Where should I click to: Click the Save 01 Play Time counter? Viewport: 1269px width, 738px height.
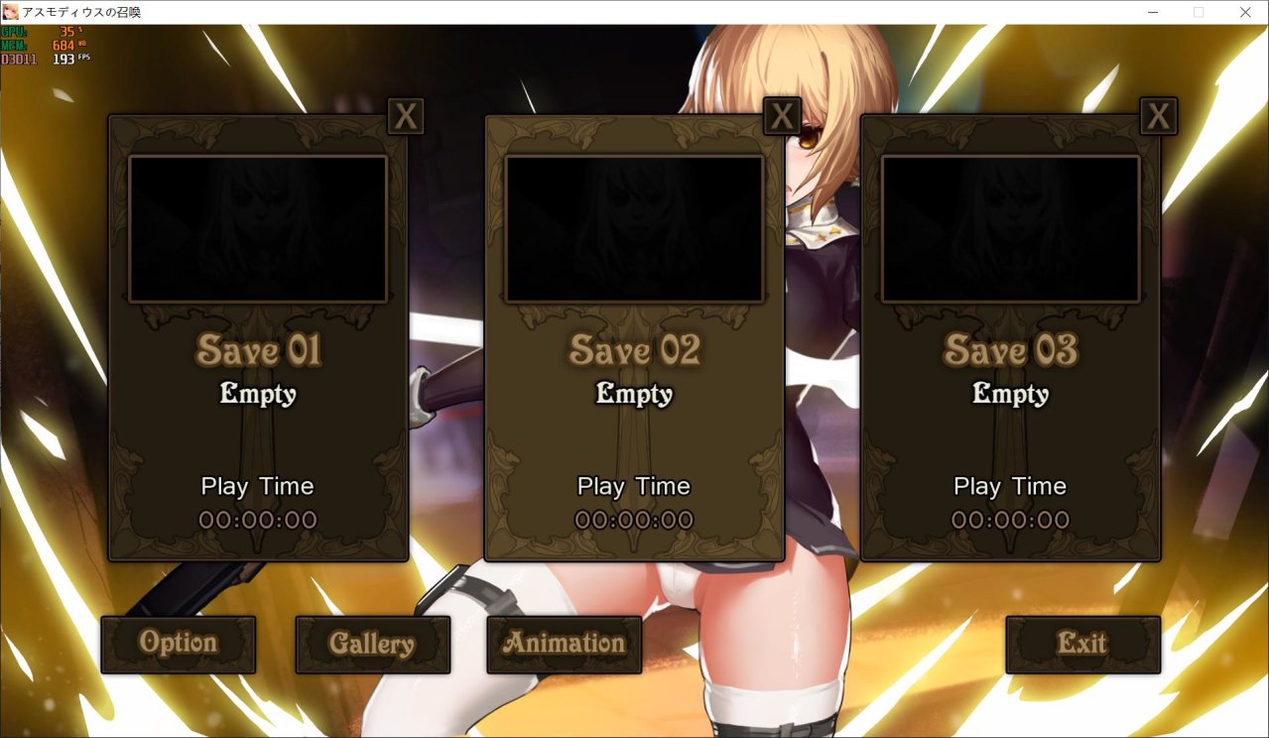pos(258,520)
